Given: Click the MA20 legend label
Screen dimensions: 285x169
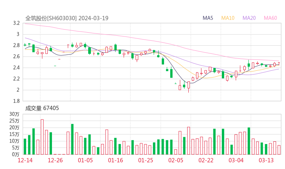Looking at the screenshot, I should 249,18.
